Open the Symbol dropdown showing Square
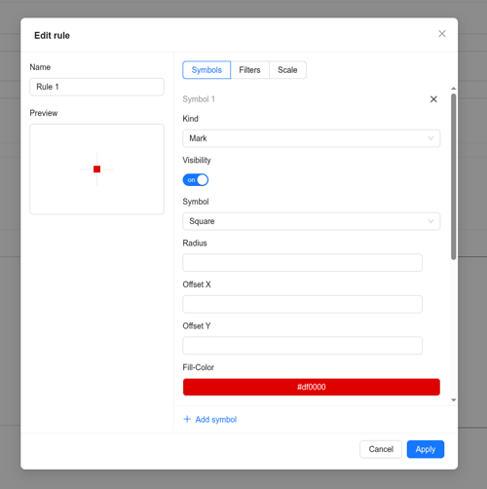 click(x=312, y=221)
